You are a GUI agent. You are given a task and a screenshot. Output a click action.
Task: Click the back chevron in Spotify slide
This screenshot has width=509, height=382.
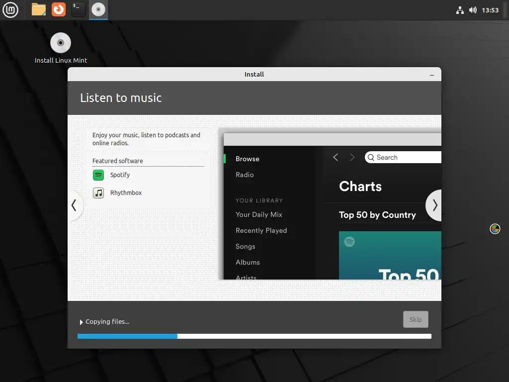coord(336,157)
